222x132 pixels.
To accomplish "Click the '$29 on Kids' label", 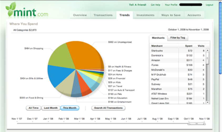I will pos(114,82).
